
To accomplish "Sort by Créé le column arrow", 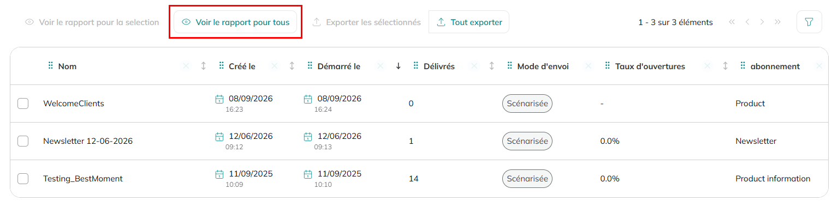I will 292,66.
